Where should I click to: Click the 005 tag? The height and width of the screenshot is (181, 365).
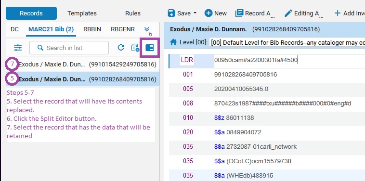188,89
